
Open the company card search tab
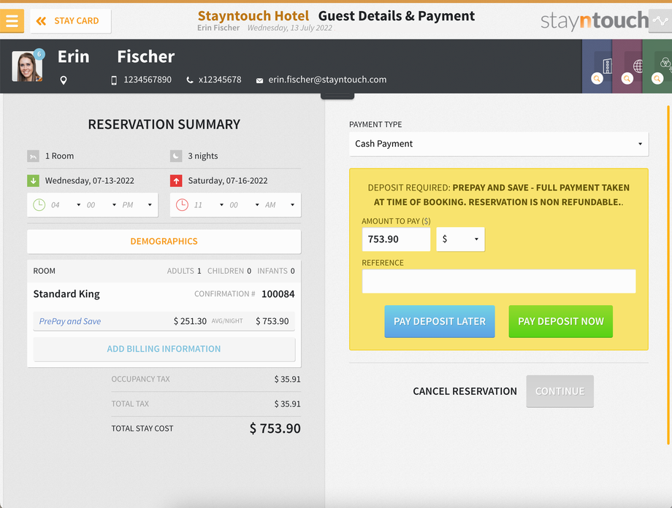click(x=597, y=66)
